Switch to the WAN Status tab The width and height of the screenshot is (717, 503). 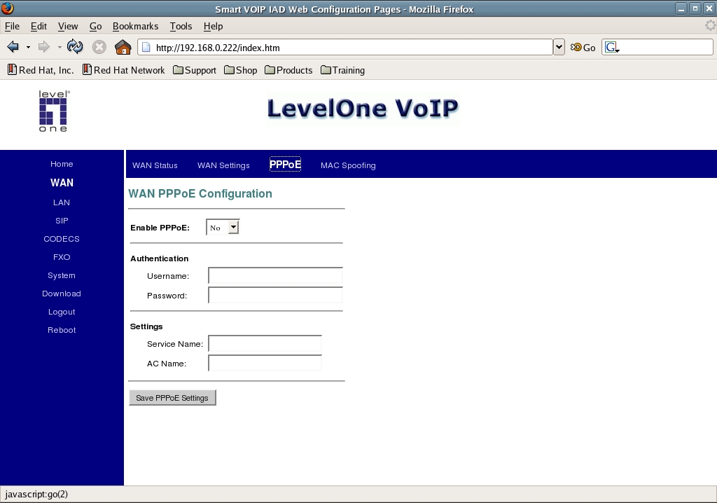click(155, 165)
